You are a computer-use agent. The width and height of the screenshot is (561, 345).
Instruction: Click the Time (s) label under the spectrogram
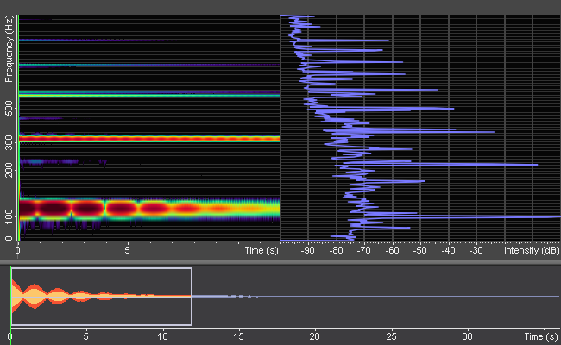click(261, 251)
